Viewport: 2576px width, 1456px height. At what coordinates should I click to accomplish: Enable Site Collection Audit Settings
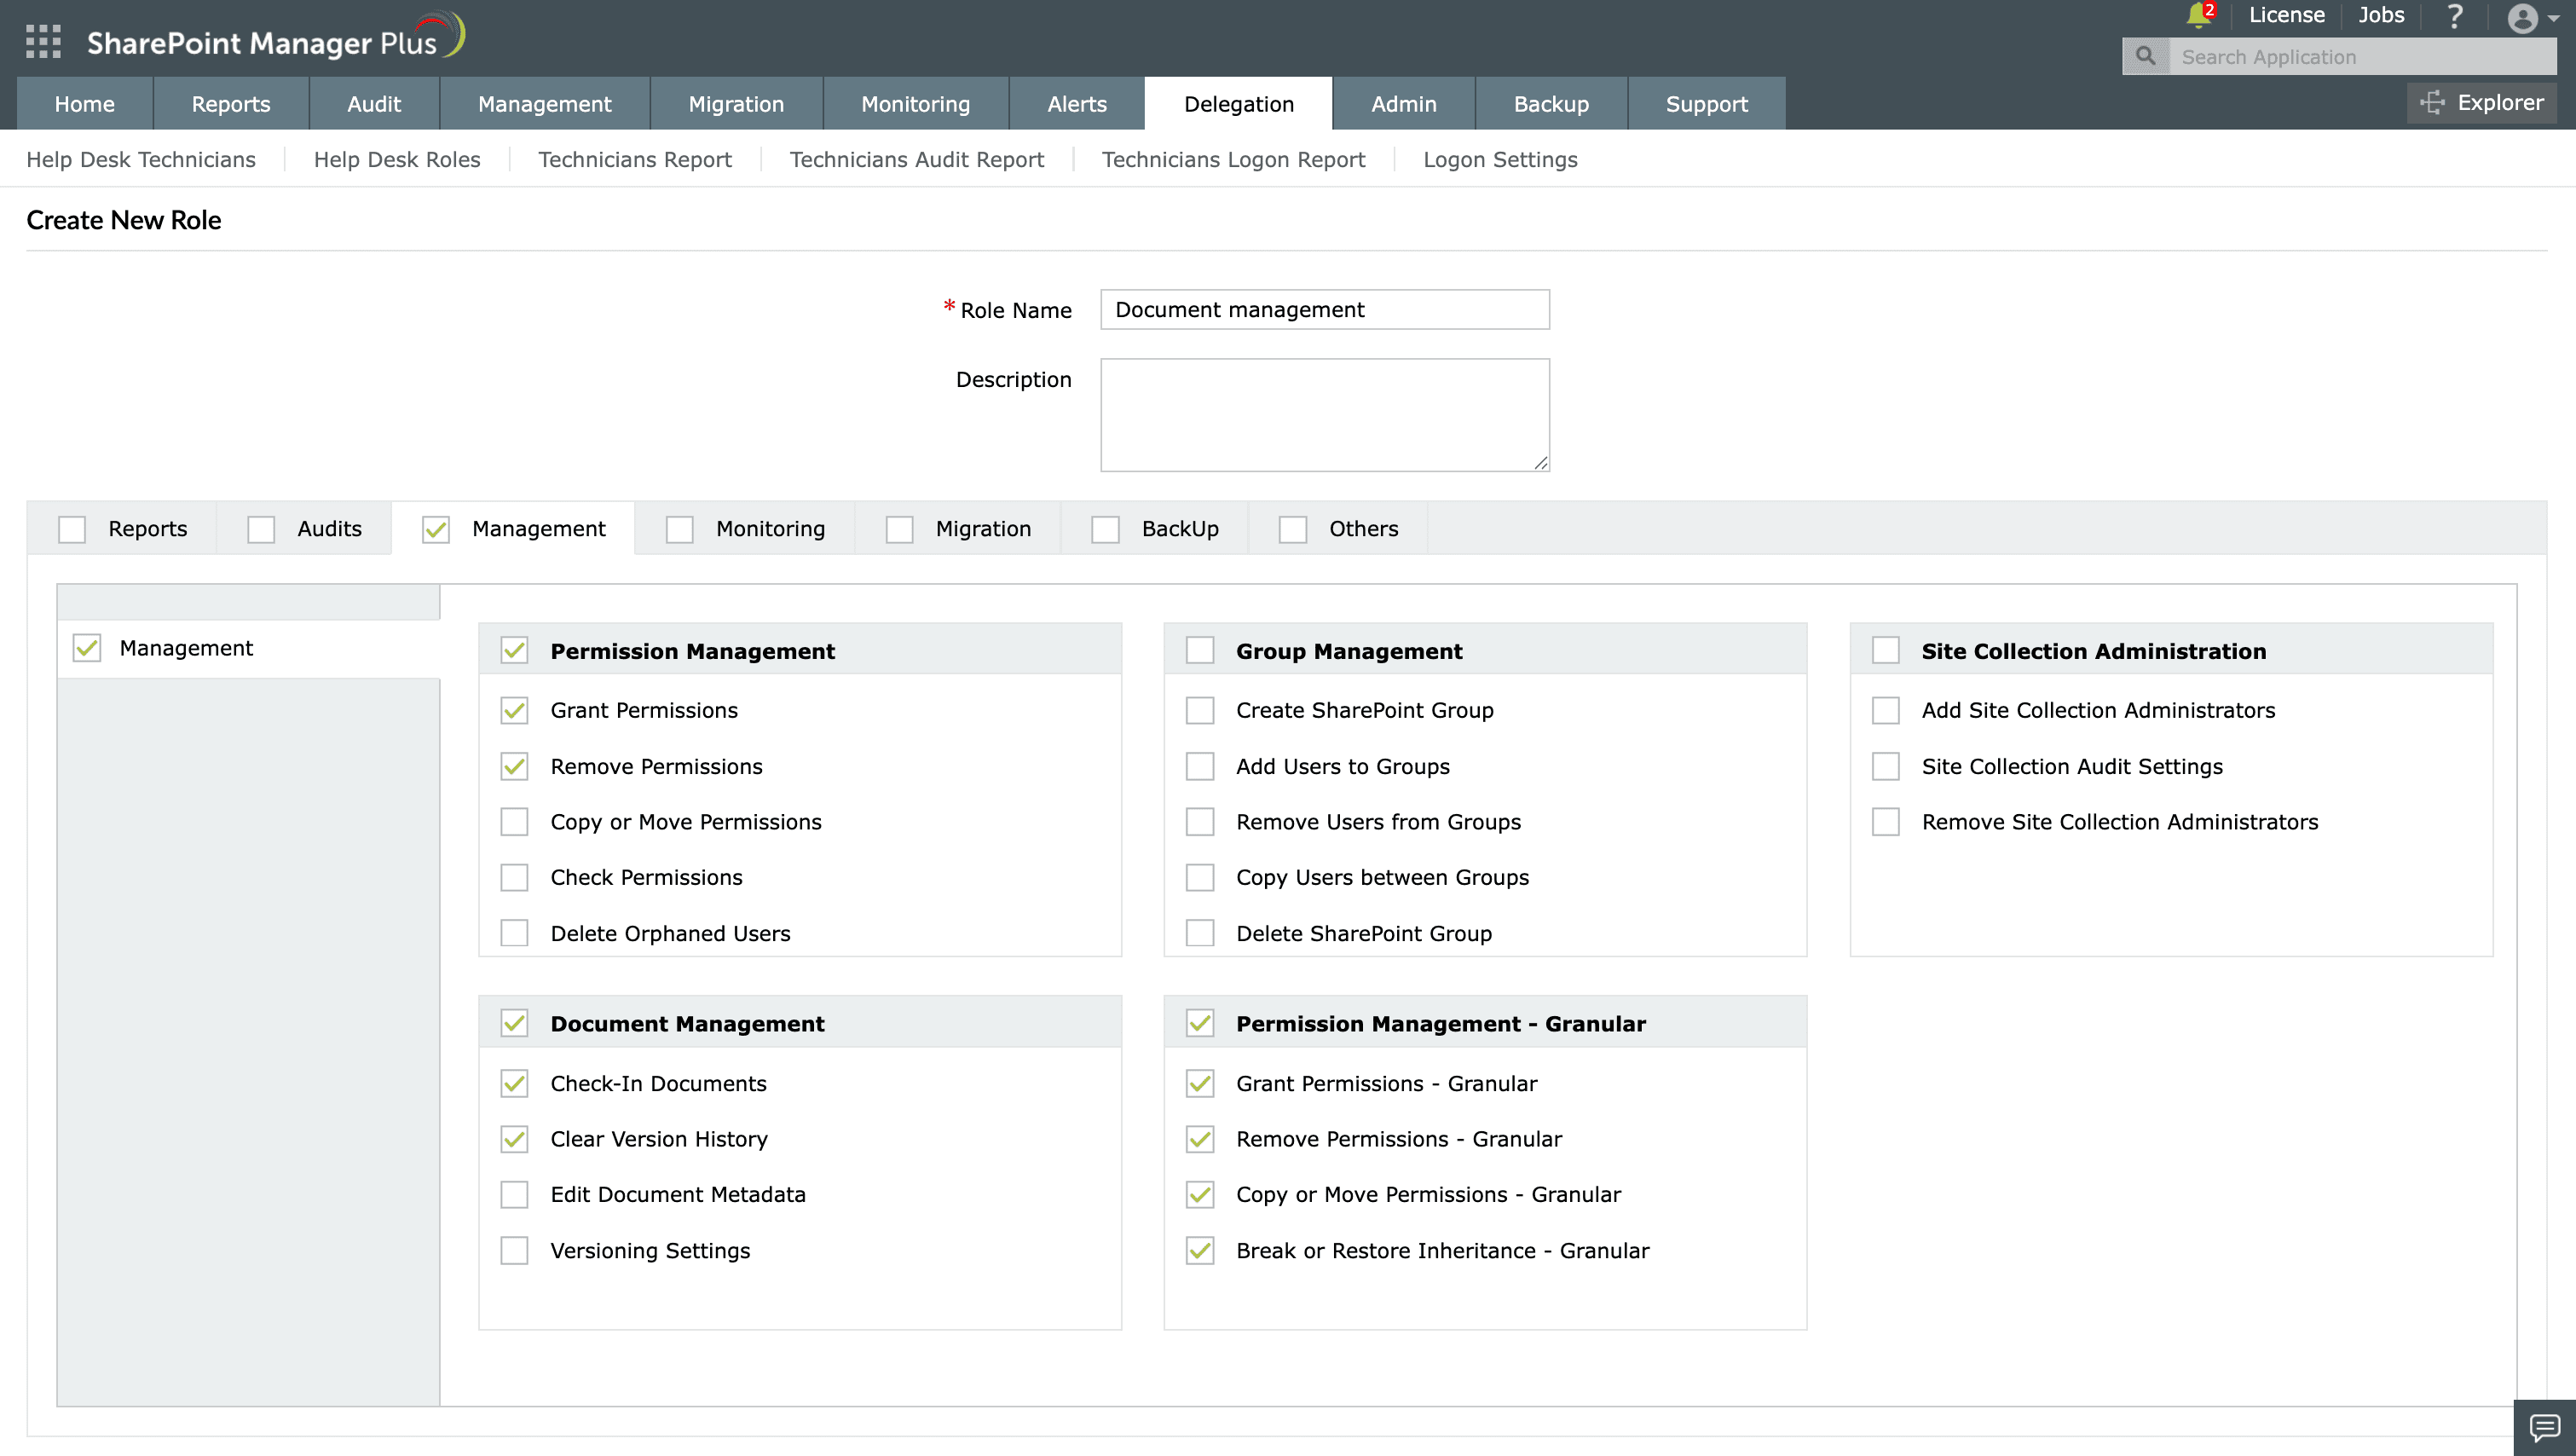[x=1886, y=766]
